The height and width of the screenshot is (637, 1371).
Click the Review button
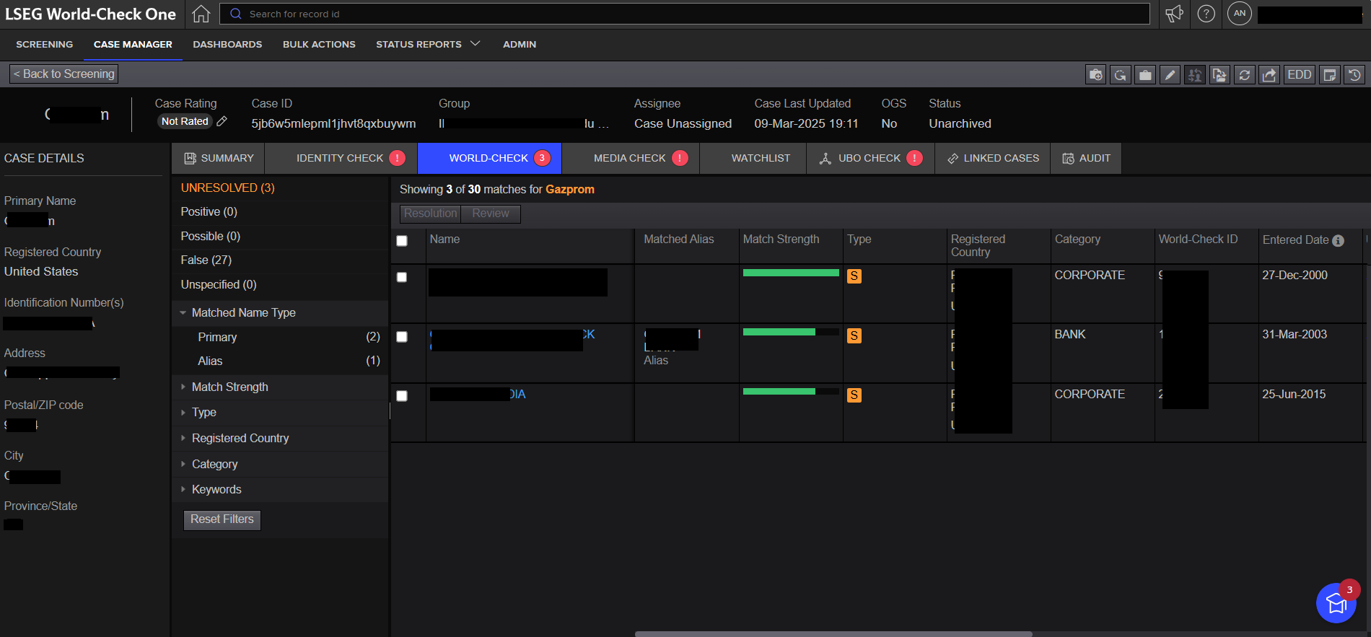[491, 214]
